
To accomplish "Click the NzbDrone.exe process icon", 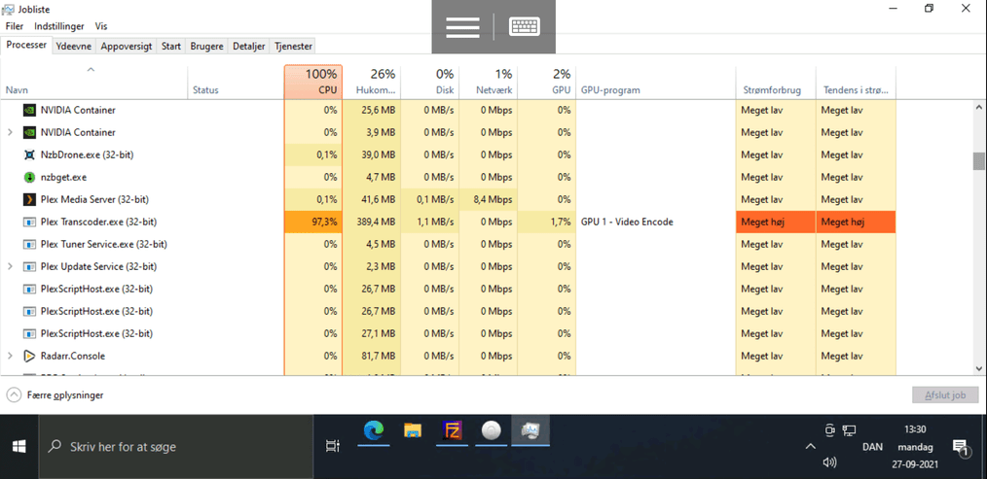I will coord(29,154).
